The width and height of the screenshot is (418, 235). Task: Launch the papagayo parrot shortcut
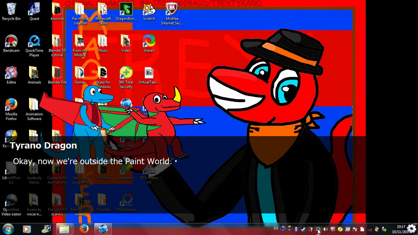pyautogui.click(x=126, y=171)
